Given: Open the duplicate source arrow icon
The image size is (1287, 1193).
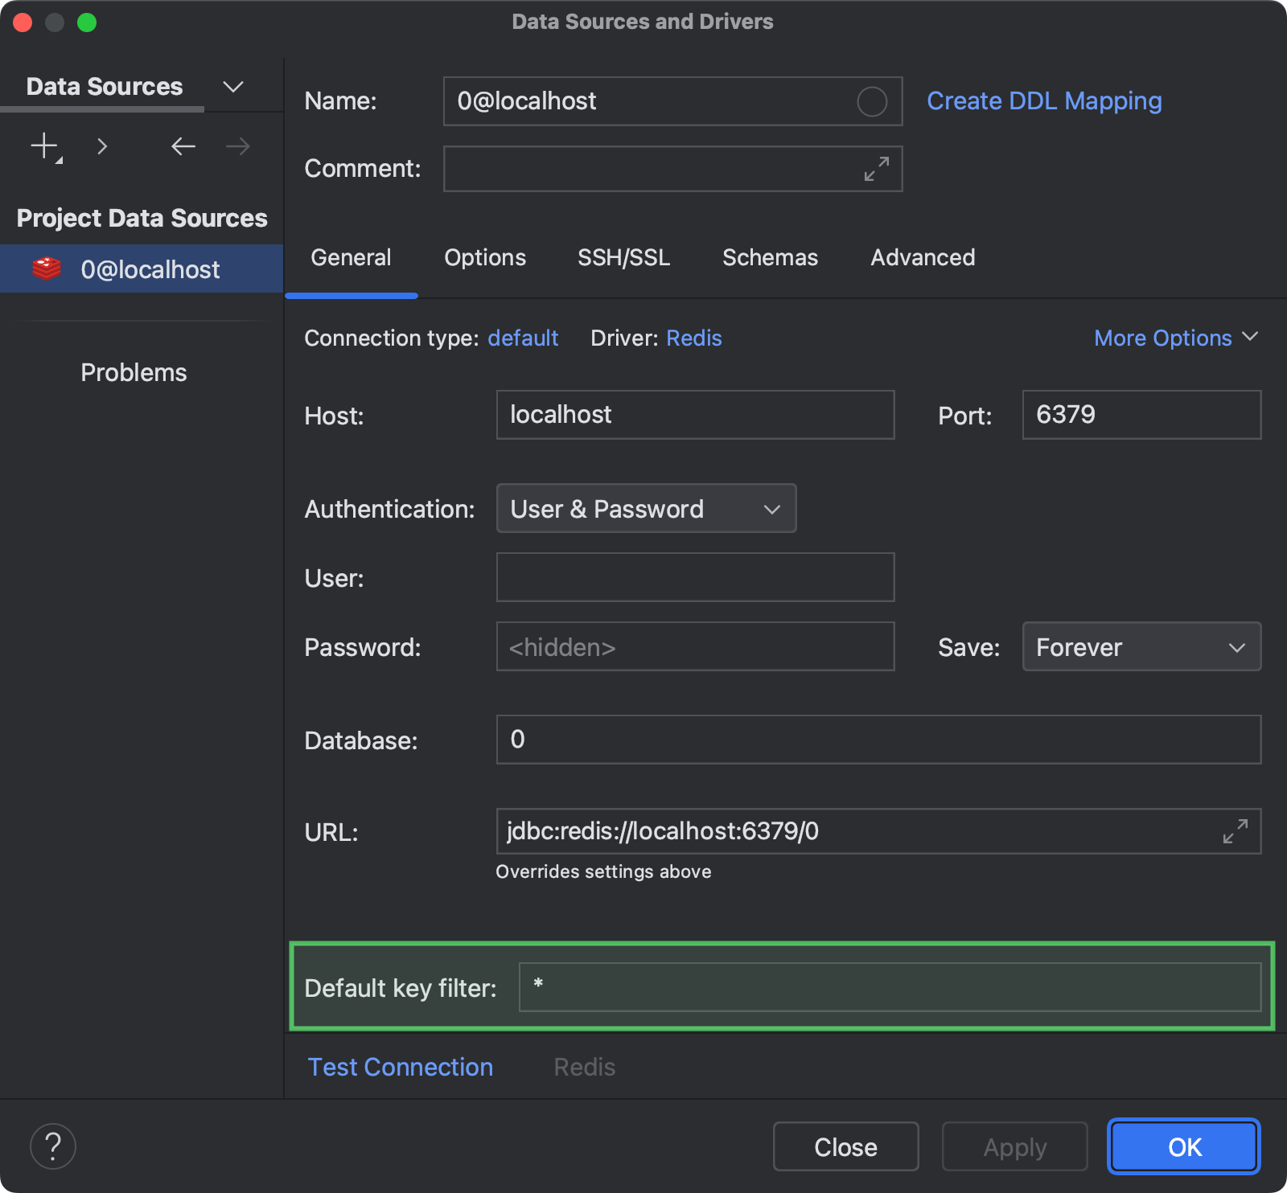Looking at the screenshot, I should (x=102, y=146).
